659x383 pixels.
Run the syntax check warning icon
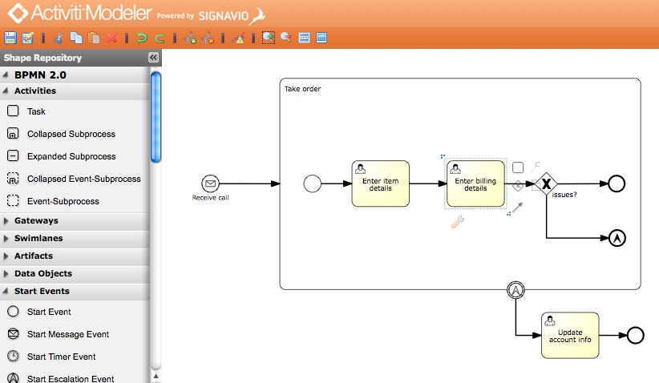238,38
